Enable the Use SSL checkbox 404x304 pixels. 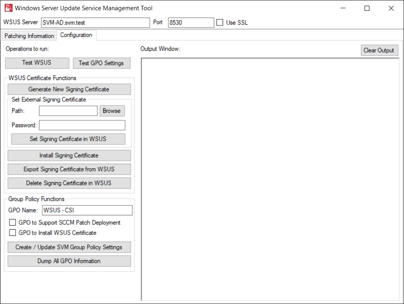click(220, 23)
